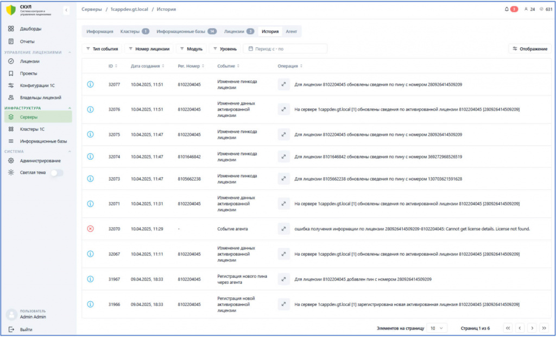Sort by Рег. Номер column
This screenshot has height=337, width=556.
click(x=191, y=66)
